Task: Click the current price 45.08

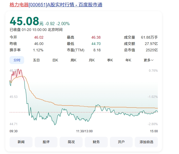Action: pyautogui.click(x=24, y=21)
